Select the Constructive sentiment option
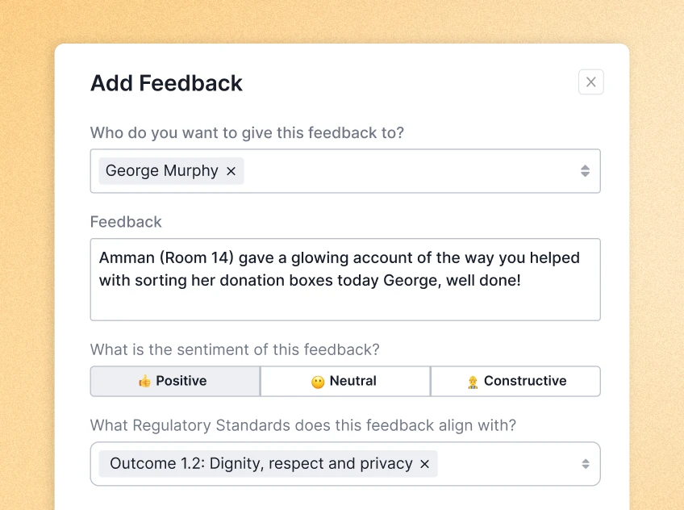 tap(515, 380)
